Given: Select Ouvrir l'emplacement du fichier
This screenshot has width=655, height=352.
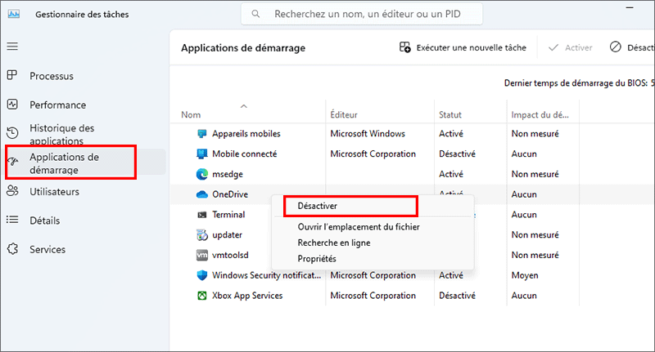Looking at the screenshot, I should click(x=359, y=227).
